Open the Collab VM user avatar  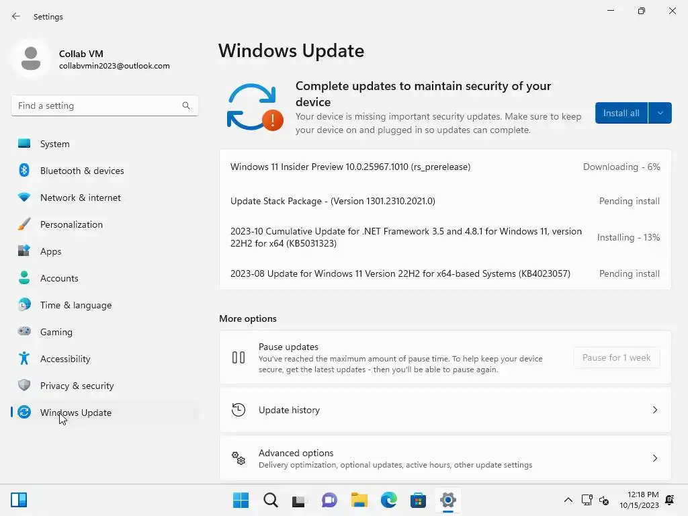point(31,58)
